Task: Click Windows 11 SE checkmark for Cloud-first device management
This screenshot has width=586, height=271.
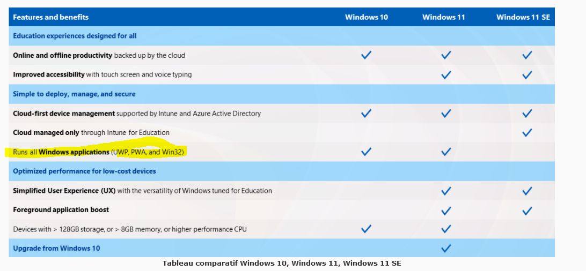Action: 527,114
